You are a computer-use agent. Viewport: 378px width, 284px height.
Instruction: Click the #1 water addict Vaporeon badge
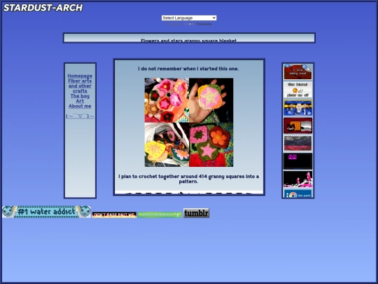pos(46,212)
